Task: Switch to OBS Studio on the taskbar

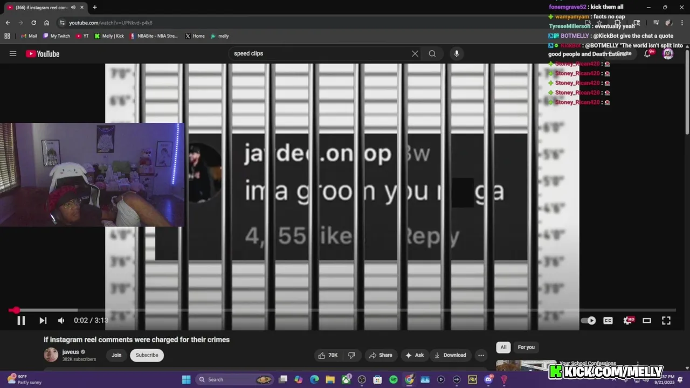Action: point(362,379)
